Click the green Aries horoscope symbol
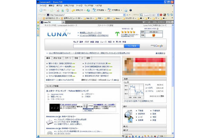Viewport: 211px width, 138px height. click(x=117, y=34)
